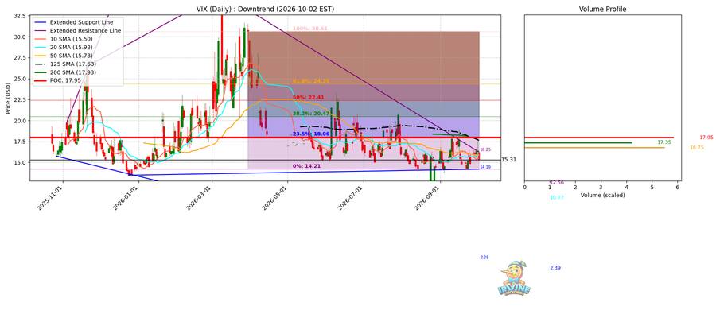Click the '38.2%: 20.47' Fibonacci label
716x318 pixels.
pyautogui.click(x=311, y=114)
